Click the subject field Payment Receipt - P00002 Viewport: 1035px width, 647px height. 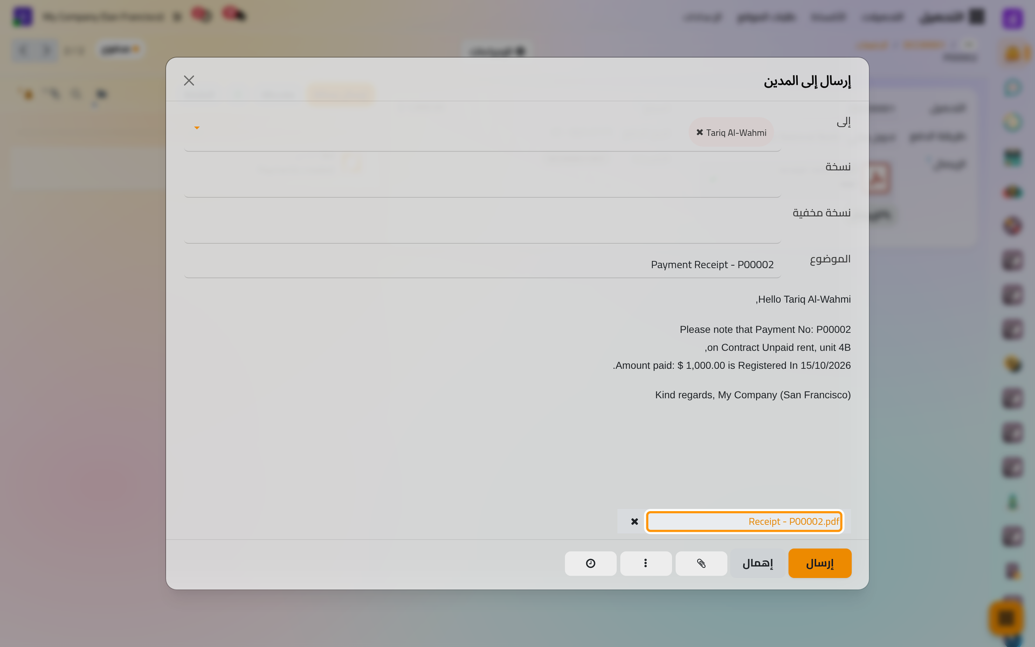click(482, 265)
